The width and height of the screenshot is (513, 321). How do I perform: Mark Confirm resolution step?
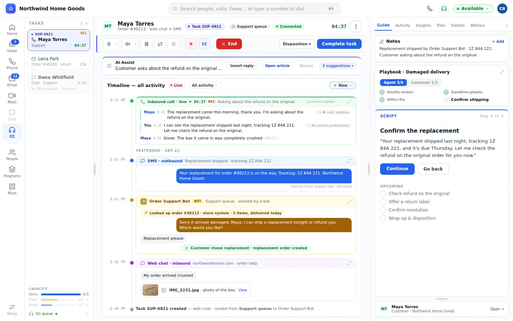point(383,210)
